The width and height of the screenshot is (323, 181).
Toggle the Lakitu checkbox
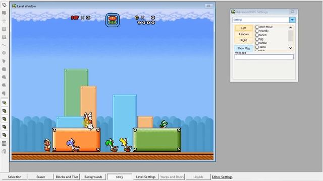coord(257,47)
